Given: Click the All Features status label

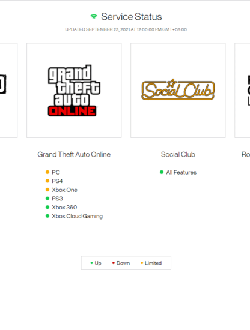Looking at the screenshot, I should (x=181, y=172).
